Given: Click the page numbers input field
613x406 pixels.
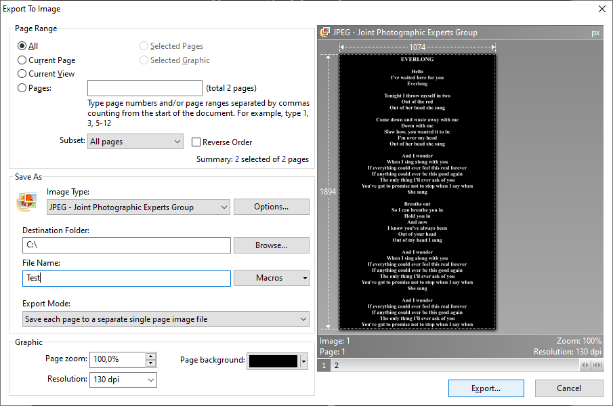Looking at the screenshot, I should coord(145,88).
